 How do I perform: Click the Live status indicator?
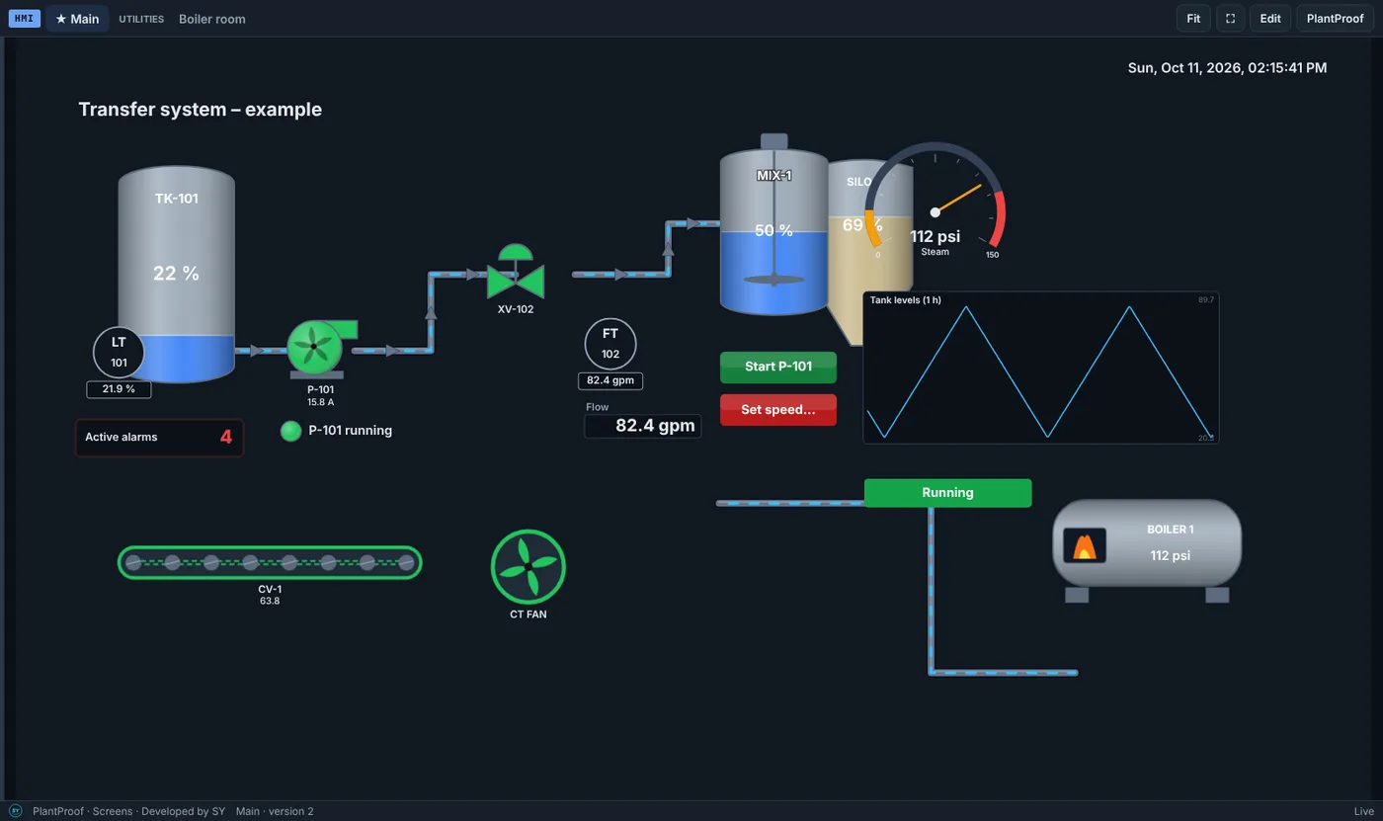coord(1363,811)
